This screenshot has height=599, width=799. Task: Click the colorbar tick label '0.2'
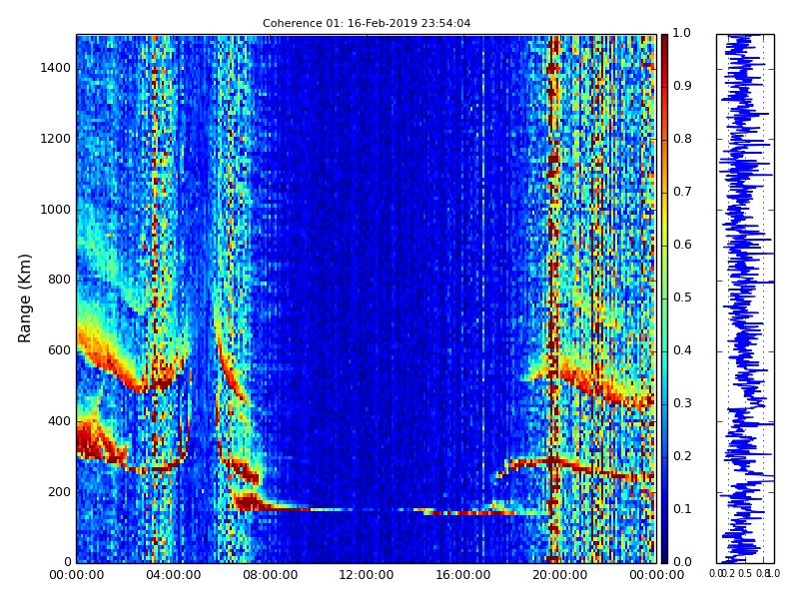[x=682, y=456]
